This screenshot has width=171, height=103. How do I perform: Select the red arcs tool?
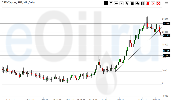pyautogui.click(x=148, y=3)
